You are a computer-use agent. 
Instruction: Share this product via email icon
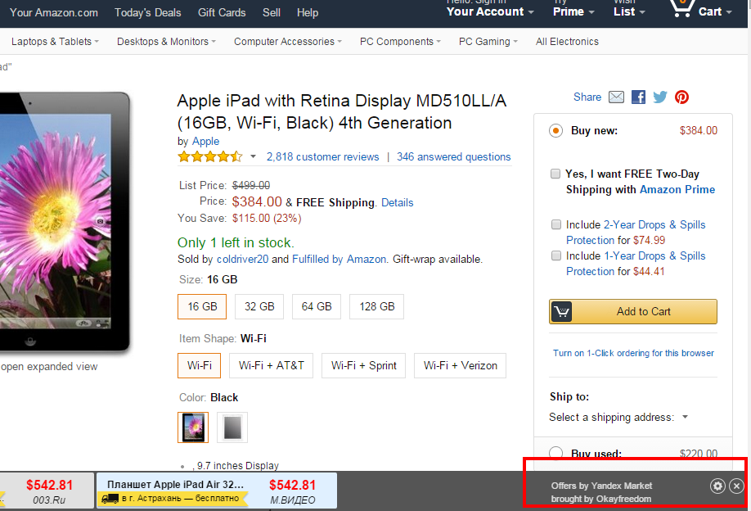click(616, 97)
